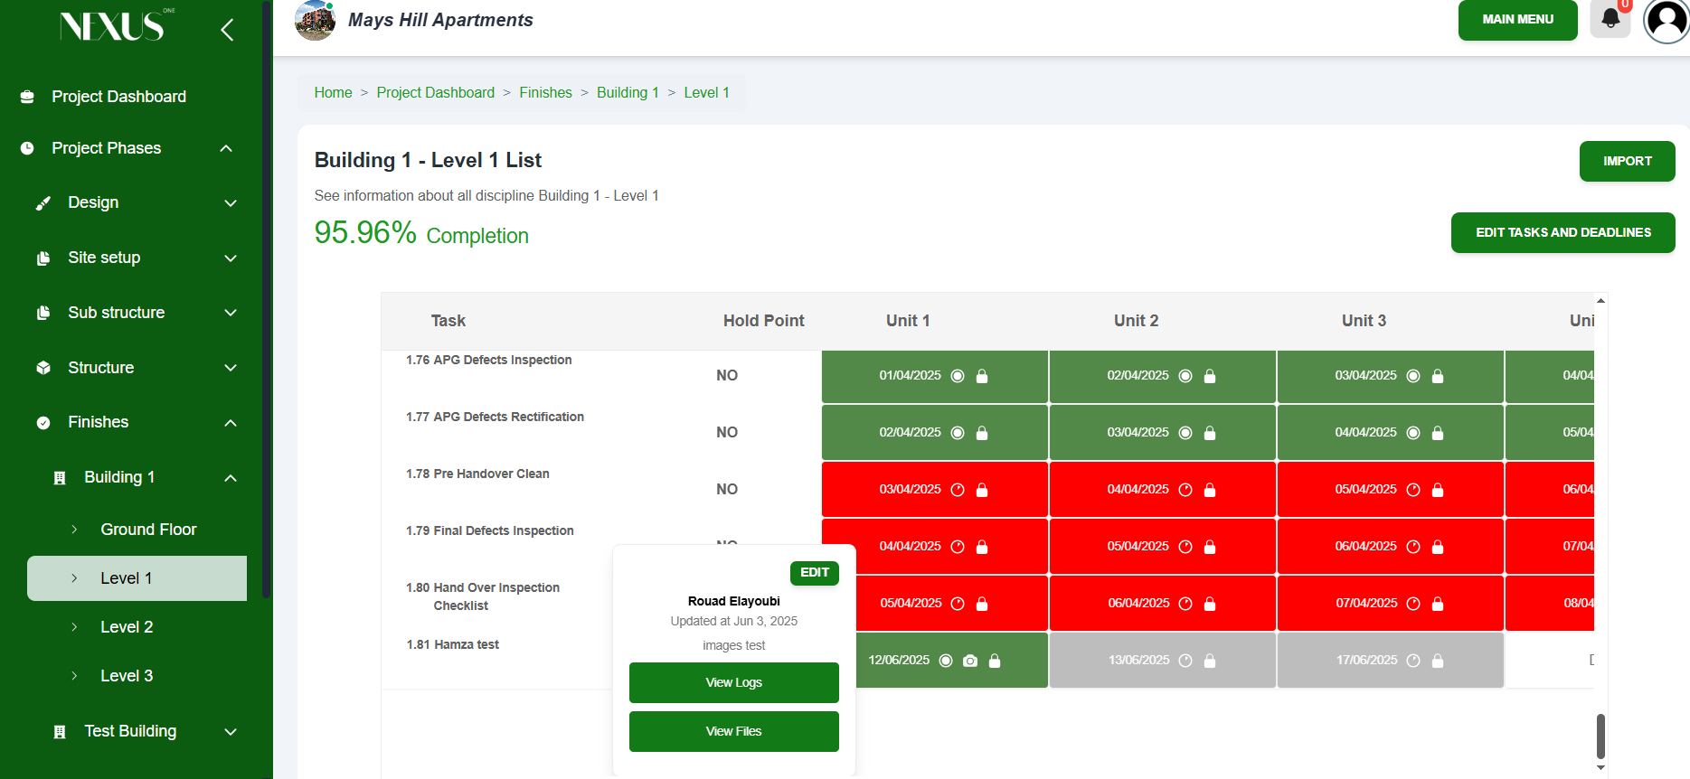Click lock icon for APG Defects Inspection Unit 1
This screenshot has height=779, width=1690.
(982, 376)
